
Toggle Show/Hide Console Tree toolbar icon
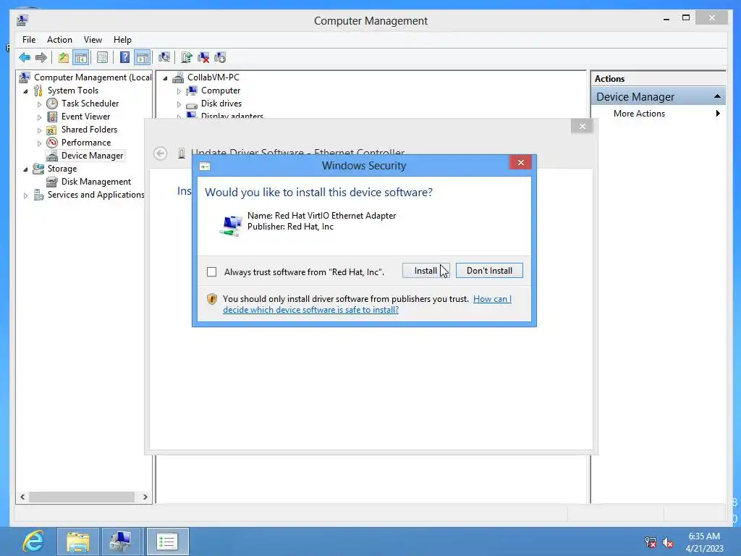(x=81, y=58)
